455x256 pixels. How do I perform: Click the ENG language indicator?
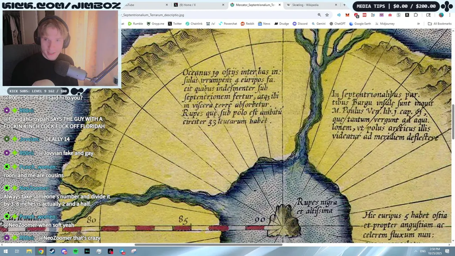tap(423, 251)
